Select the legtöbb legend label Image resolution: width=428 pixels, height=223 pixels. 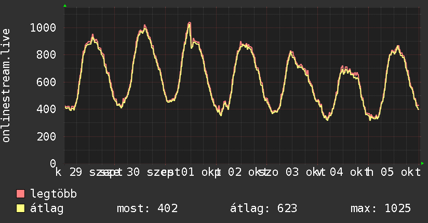pyautogui.click(x=53, y=194)
